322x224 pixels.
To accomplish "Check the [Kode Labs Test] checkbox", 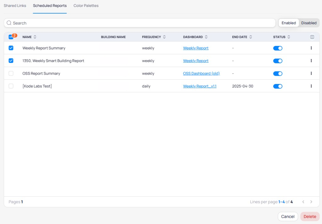I will tap(11, 86).
